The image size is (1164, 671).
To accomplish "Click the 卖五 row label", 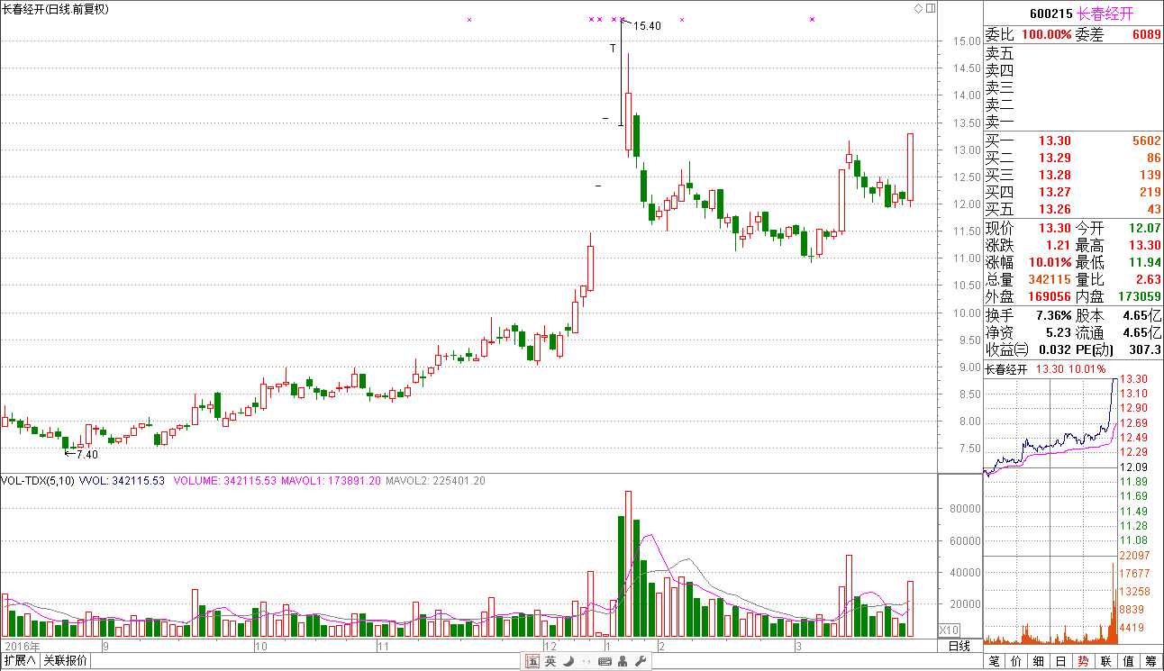I will click(999, 53).
